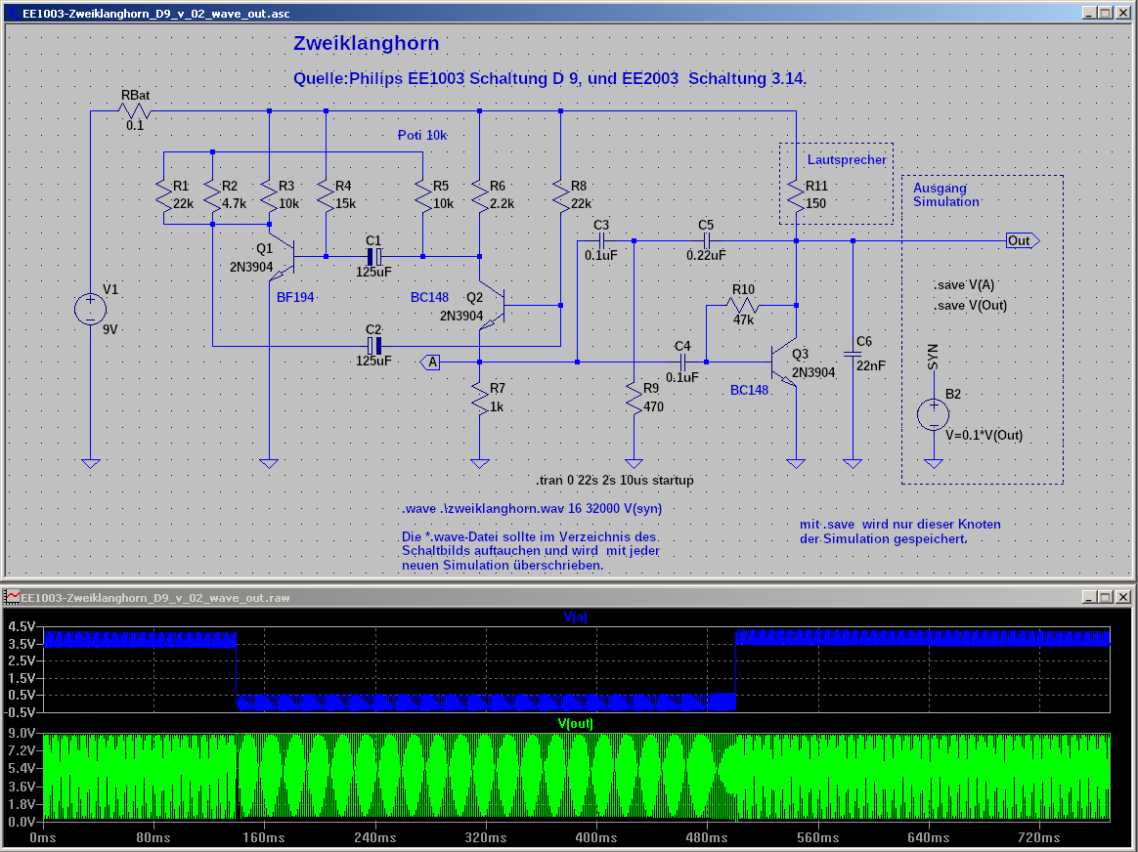Select resistor R10 47k
Viewport: 1138px width, 852px height.
pos(742,305)
